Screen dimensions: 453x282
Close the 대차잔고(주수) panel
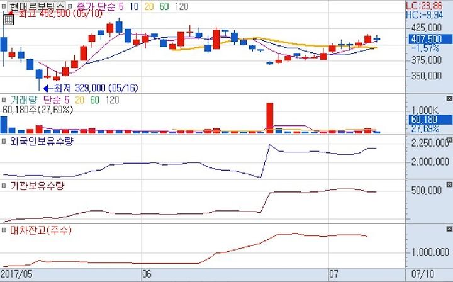tap(449, 229)
